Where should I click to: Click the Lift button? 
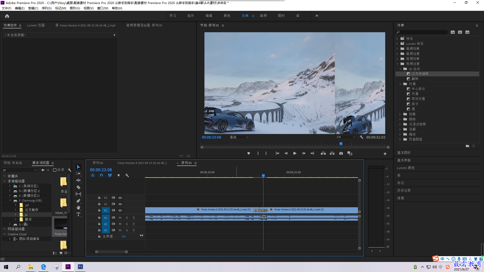[323, 153]
